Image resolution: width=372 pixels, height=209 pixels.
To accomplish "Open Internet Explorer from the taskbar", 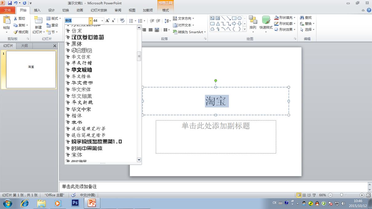I will coord(24,203).
